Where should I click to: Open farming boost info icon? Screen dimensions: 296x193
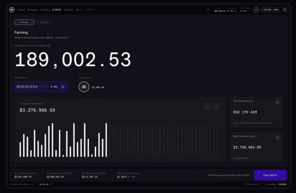pyautogui.click(x=63, y=87)
